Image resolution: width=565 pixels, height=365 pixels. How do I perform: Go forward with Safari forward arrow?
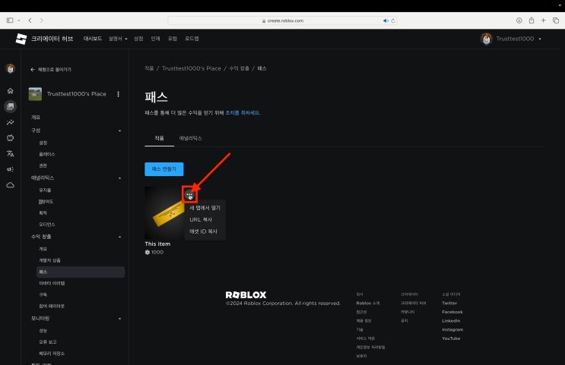coord(41,20)
